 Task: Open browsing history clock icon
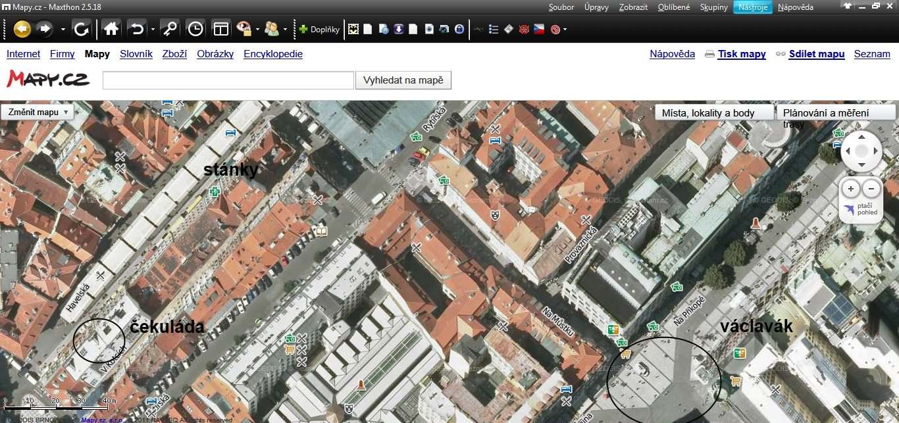coord(195,29)
